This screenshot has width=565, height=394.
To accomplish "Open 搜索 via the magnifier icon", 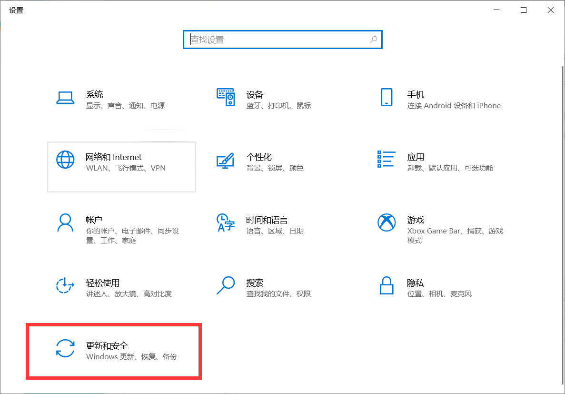I will pyautogui.click(x=226, y=285).
